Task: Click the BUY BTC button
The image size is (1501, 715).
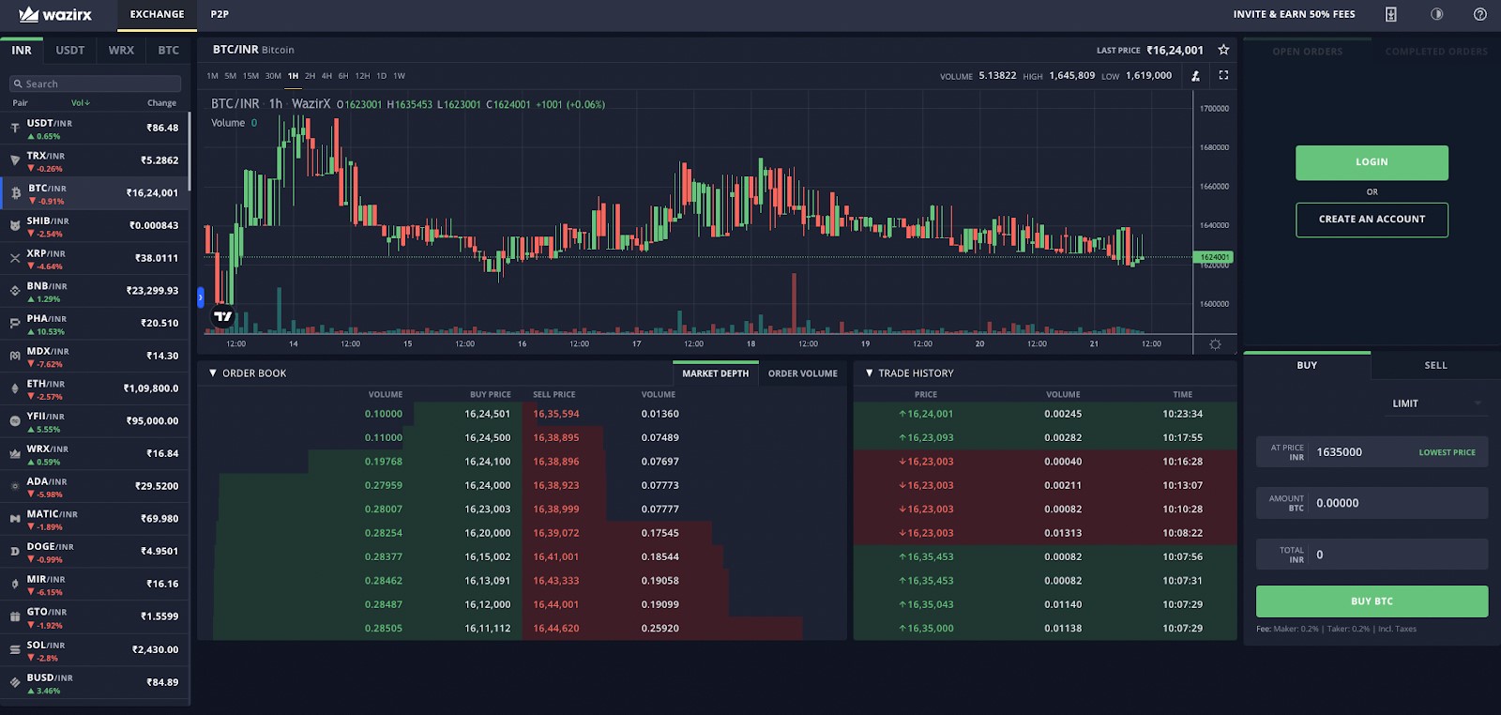Action: (1372, 601)
